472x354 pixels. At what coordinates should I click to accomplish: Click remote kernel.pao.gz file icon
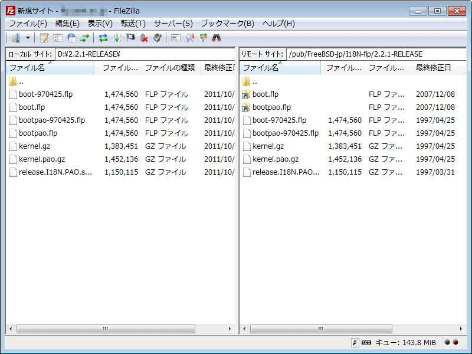click(247, 159)
